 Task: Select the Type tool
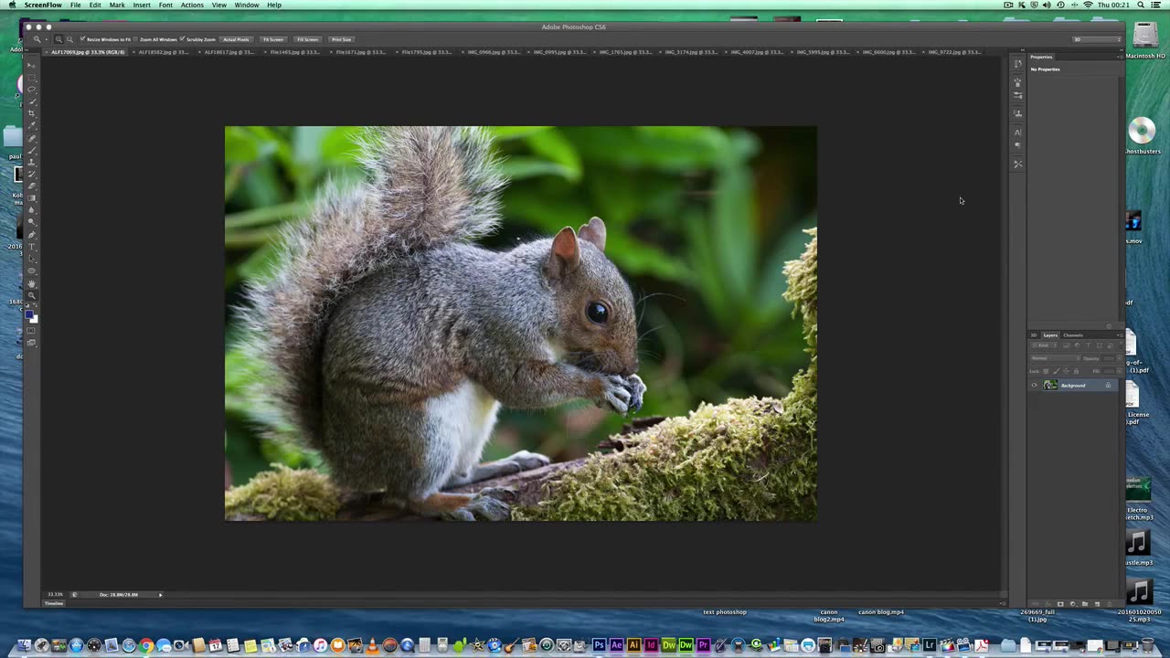coord(31,247)
